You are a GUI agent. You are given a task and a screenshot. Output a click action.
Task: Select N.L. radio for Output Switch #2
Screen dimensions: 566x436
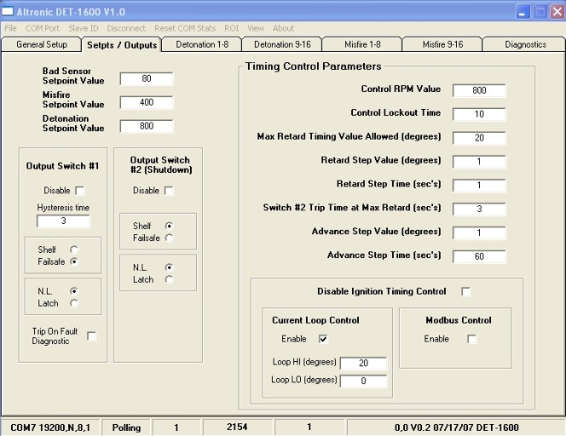click(169, 267)
